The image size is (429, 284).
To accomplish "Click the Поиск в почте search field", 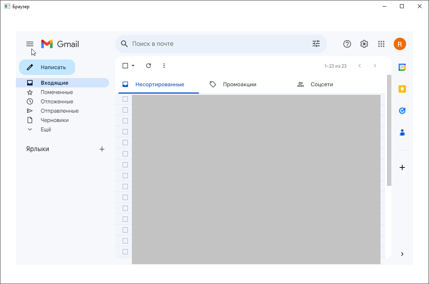I will click(217, 44).
